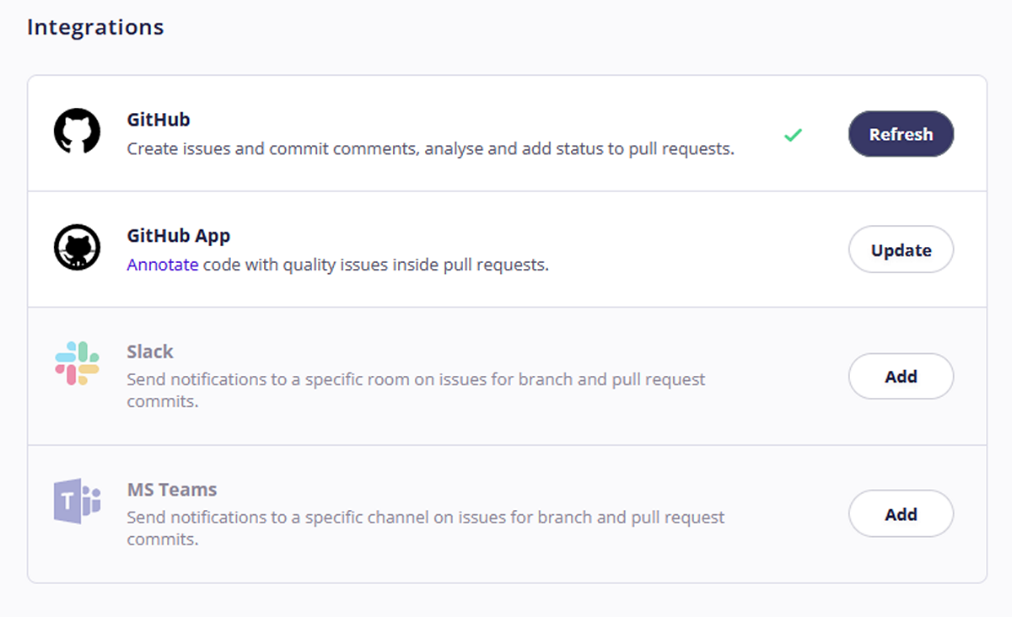Select the empty space in the Slack row

(x=776, y=376)
